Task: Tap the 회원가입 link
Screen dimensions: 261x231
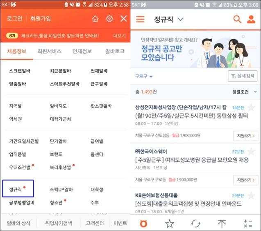Action: [41, 18]
